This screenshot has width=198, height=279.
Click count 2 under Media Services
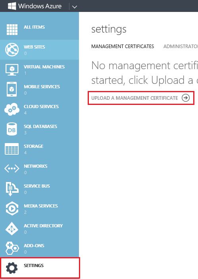[x=25, y=212]
